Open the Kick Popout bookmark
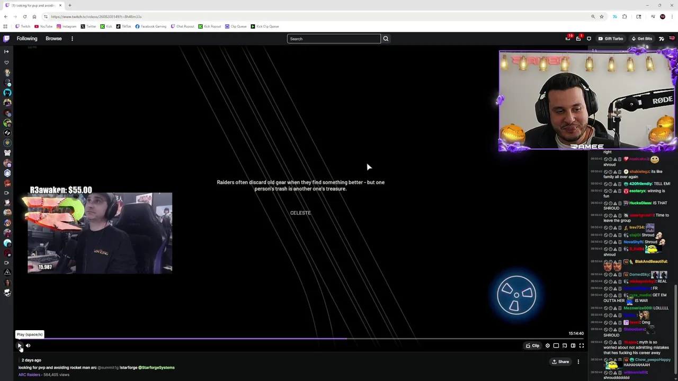Viewport: 678px width, 381px height. [x=210, y=26]
